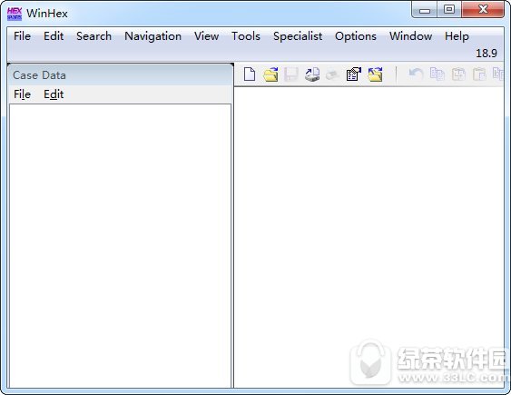The image size is (511, 395).
Task: Open the Specialist menu
Action: [x=298, y=36]
